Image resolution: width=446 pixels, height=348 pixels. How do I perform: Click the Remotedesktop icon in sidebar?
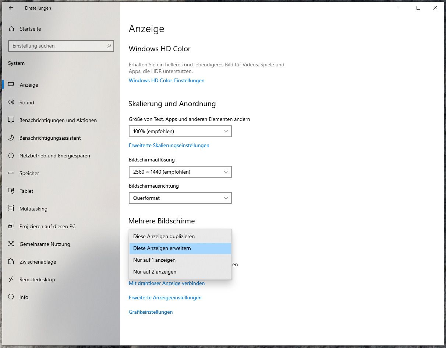[11, 279]
